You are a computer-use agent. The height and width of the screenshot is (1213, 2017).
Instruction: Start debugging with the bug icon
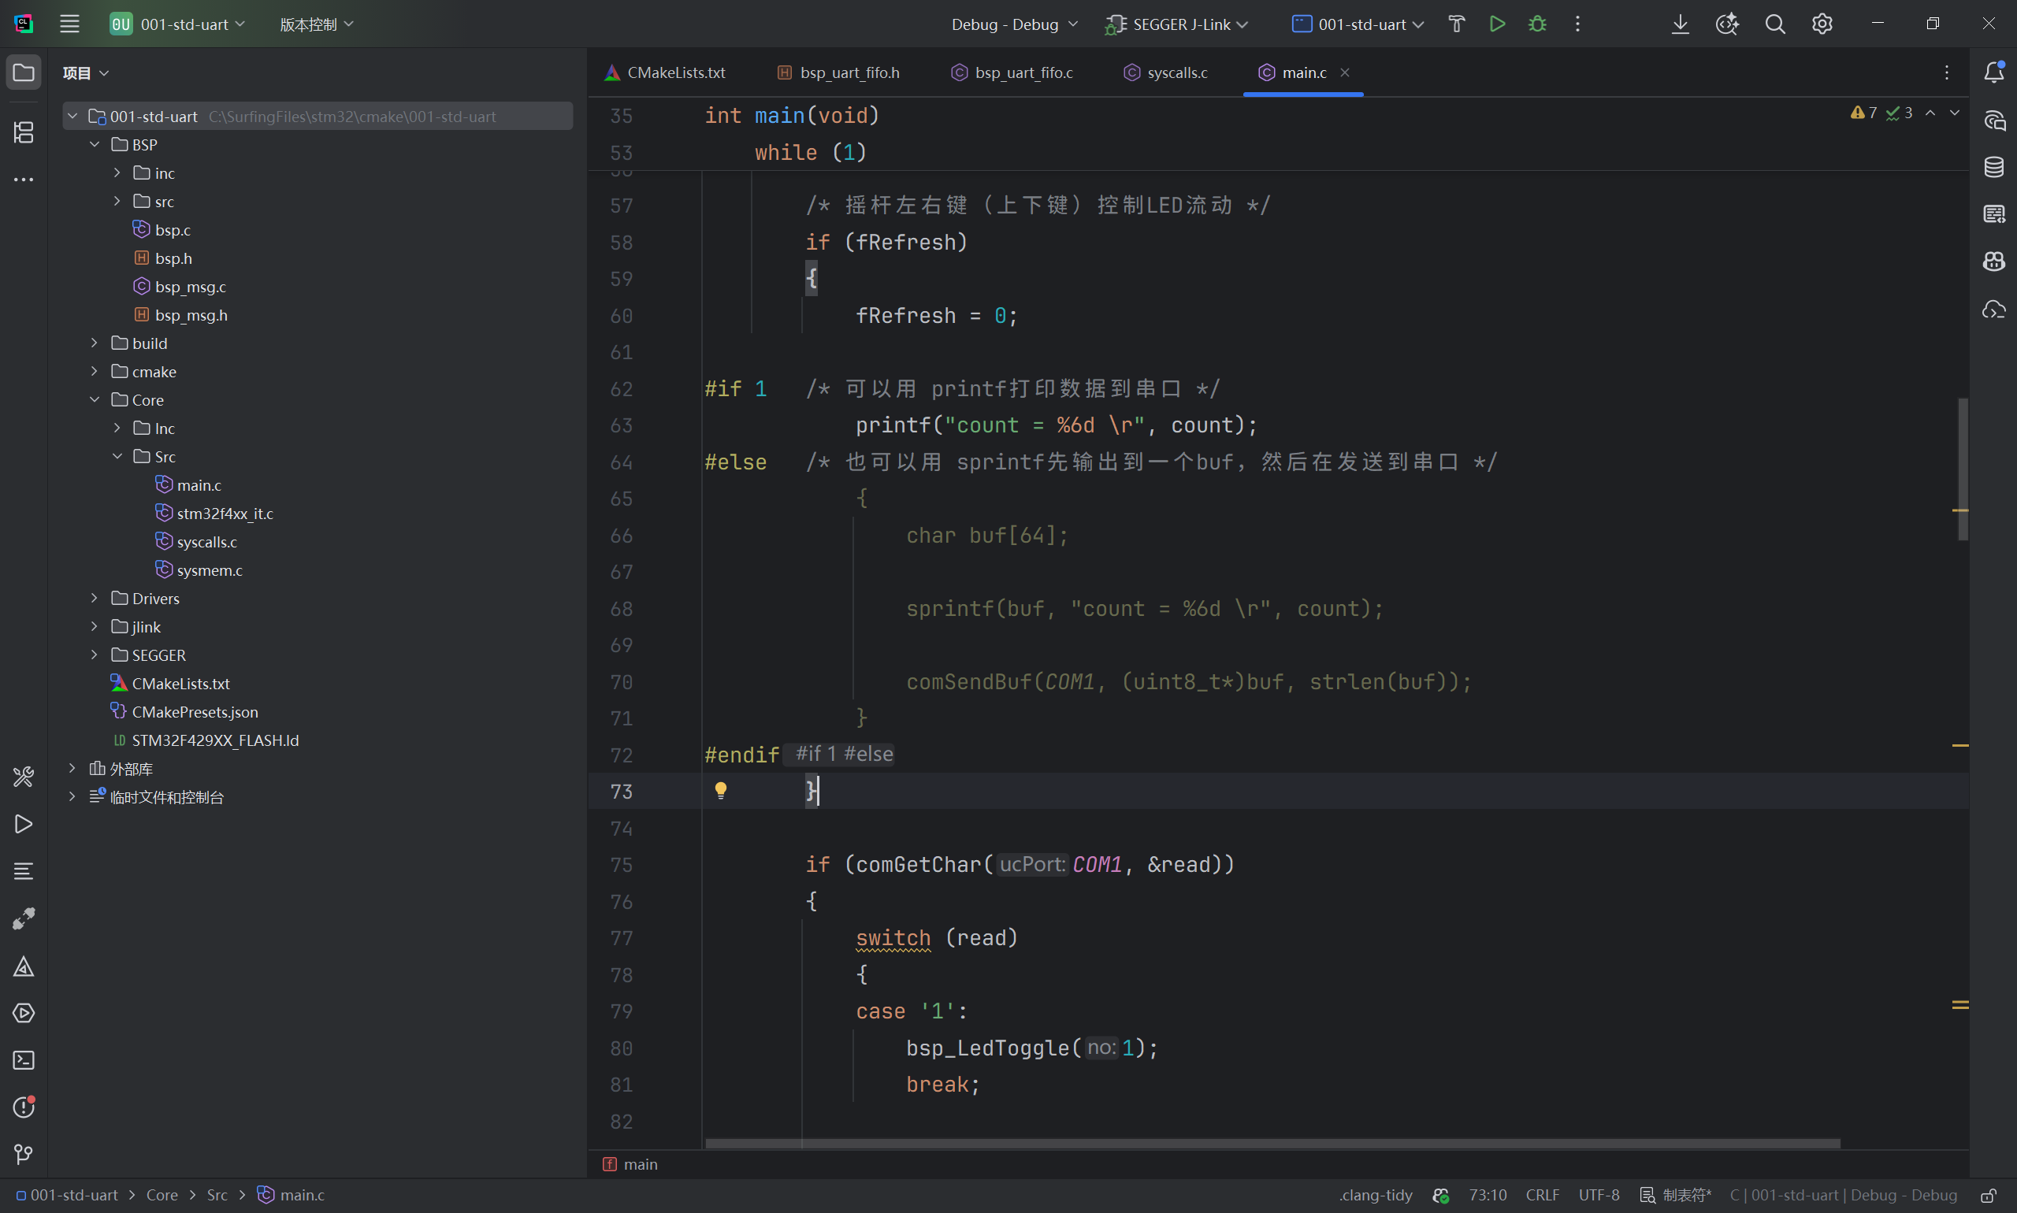click(1537, 24)
